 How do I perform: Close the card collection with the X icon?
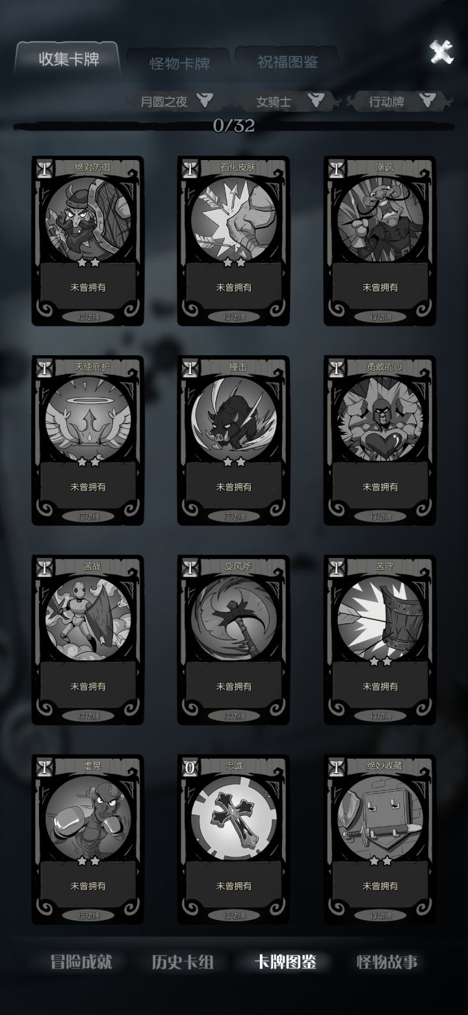pos(441,52)
